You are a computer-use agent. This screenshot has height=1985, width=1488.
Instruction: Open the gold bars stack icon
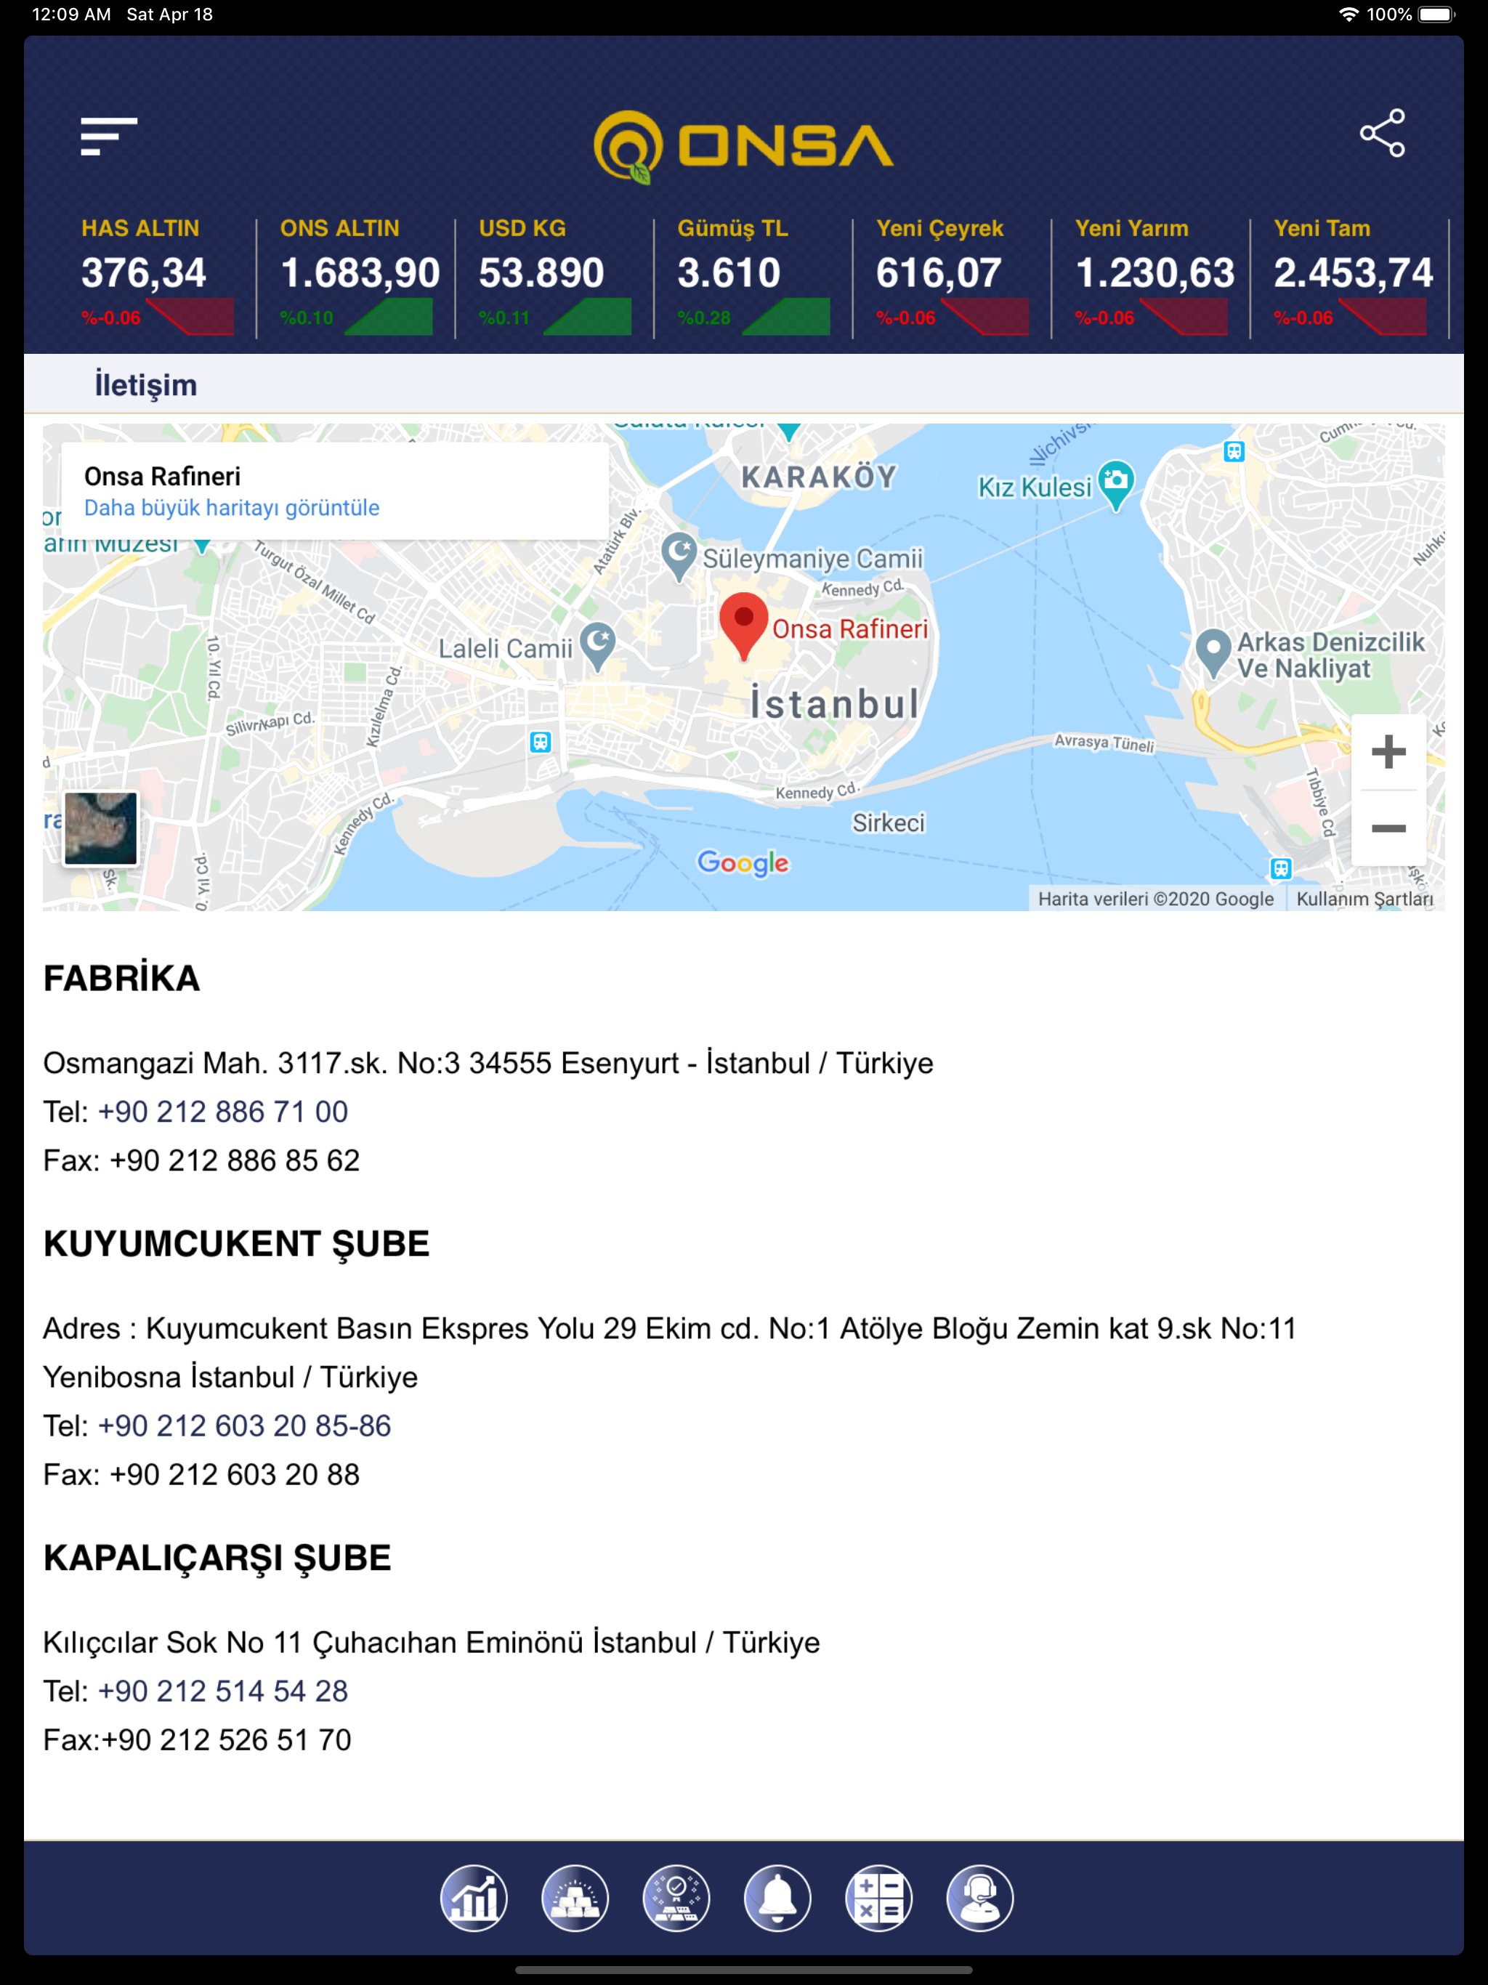pyautogui.click(x=575, y=1898)
